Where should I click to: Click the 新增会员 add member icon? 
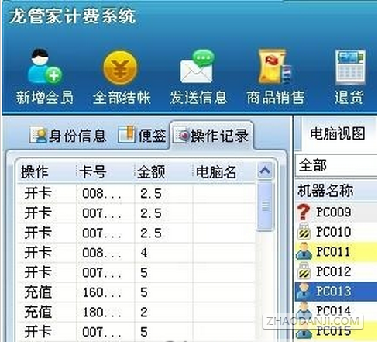coord(45,67)
